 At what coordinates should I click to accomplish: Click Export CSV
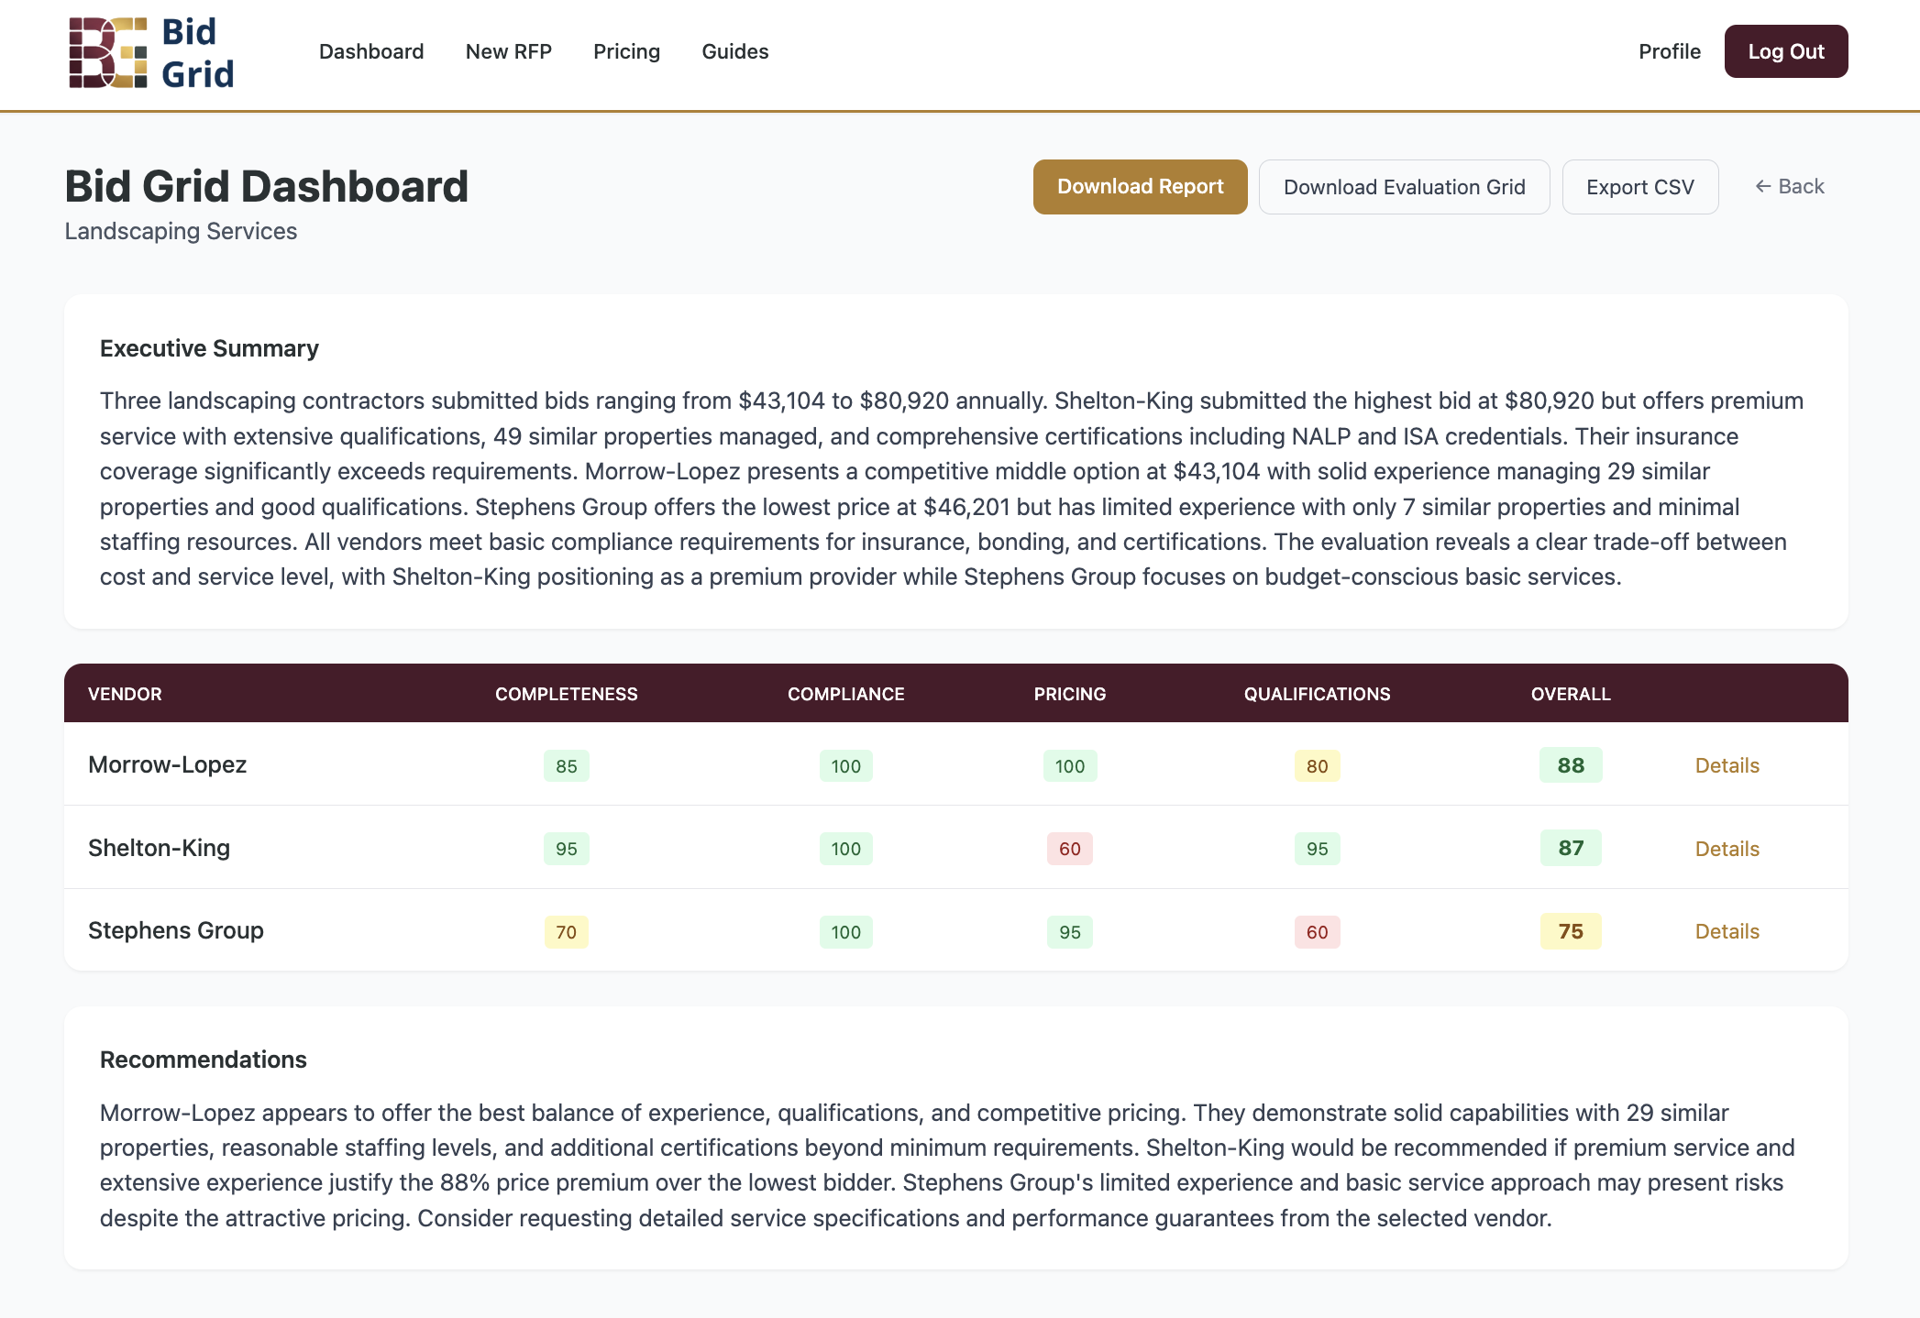[x=1640, y=186]
